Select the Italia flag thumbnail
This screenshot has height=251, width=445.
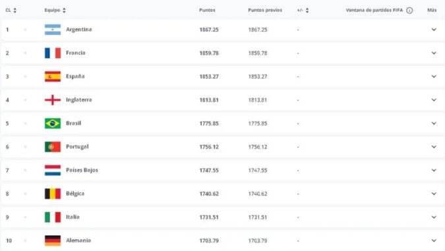(x=53, y=217)
